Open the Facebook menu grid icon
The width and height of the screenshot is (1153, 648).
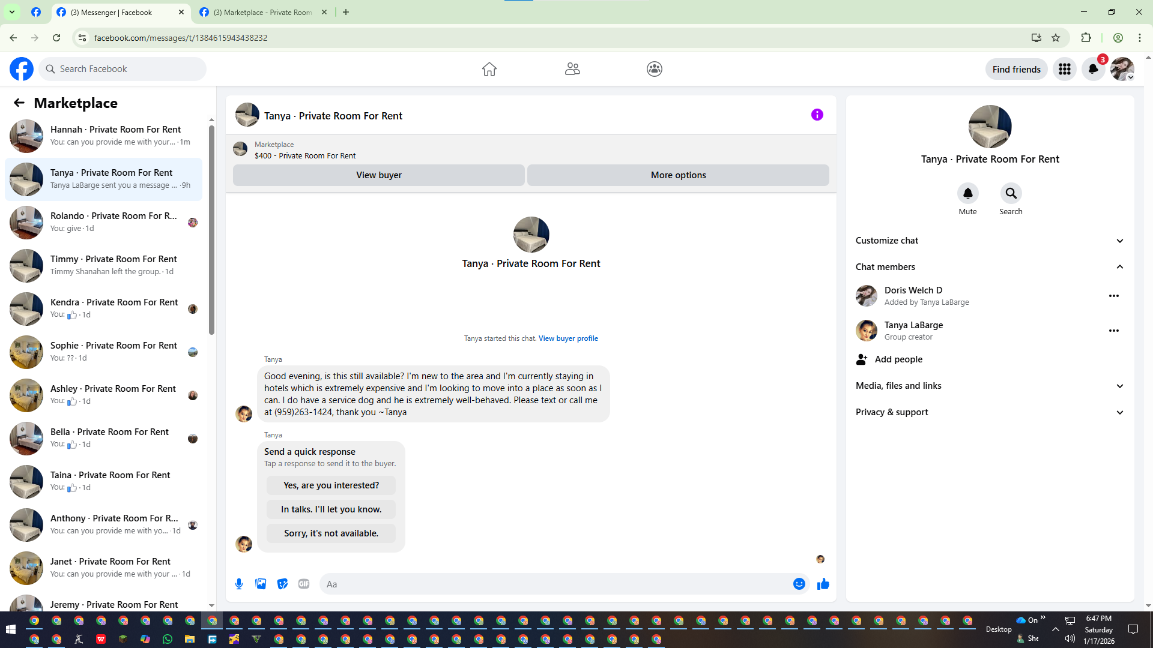[1064, 69]
